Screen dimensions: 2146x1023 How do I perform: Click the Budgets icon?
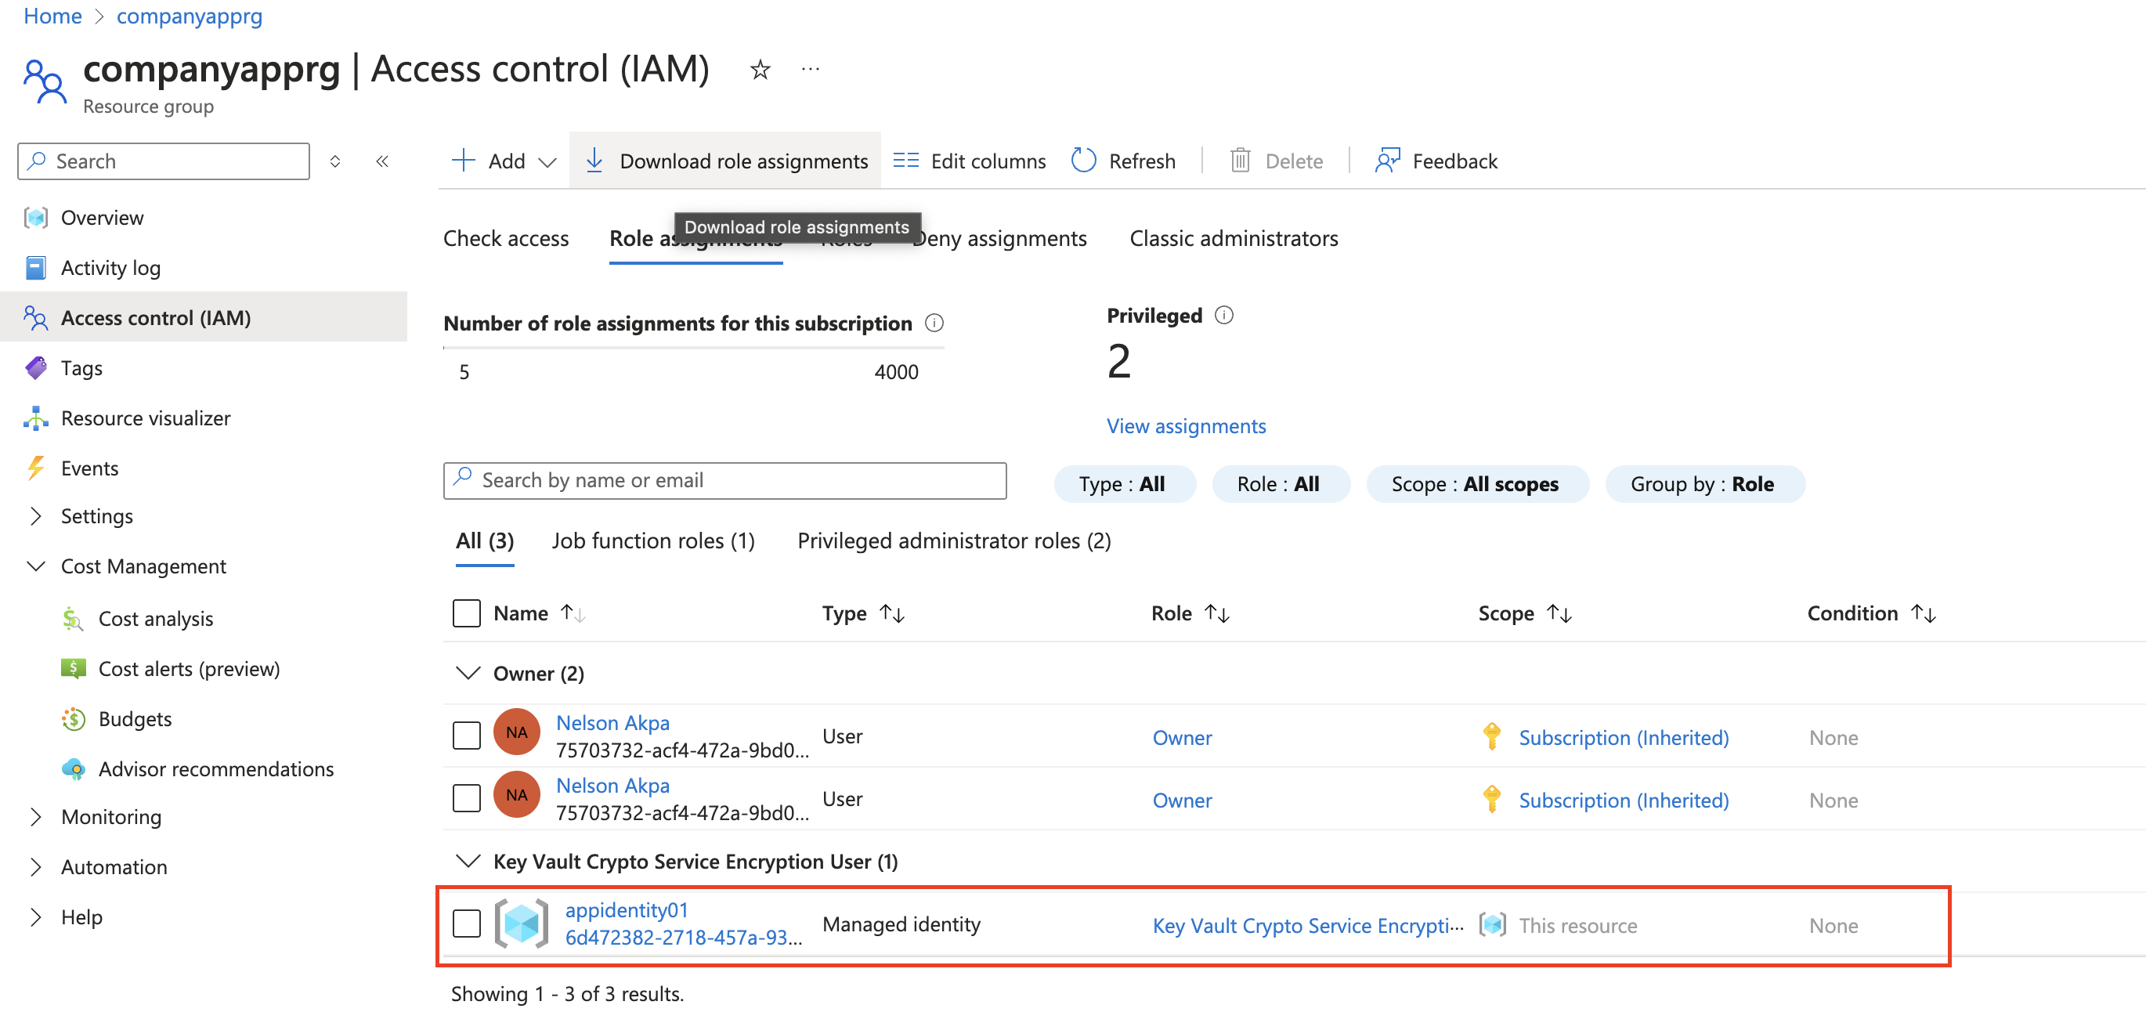pyautogui.click(x=74, y=718)
